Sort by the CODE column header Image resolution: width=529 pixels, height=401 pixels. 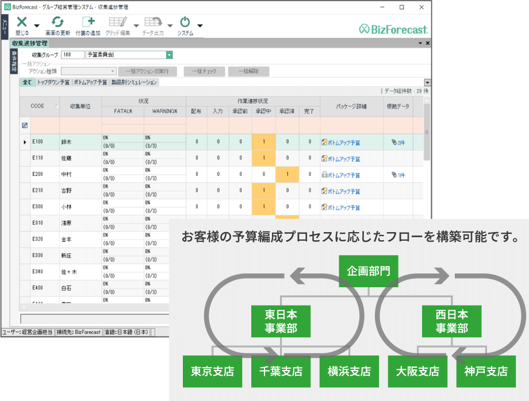[x=40, y=106]
